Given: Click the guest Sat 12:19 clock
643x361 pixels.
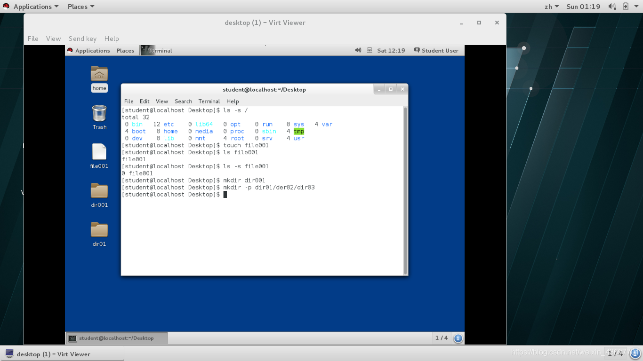Looking at the screenshot, I should point(391,50).
